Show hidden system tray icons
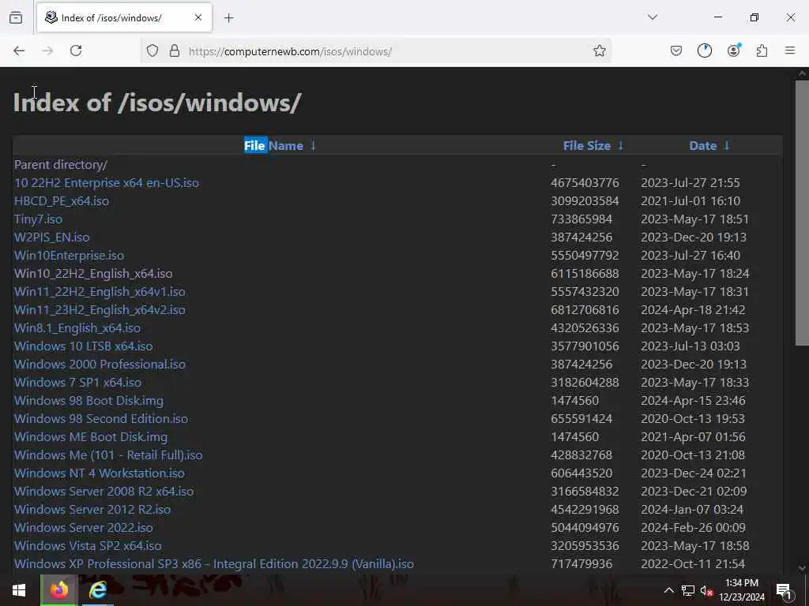The width and height of the screenshot is (809, 606). (x=668, y=590)
